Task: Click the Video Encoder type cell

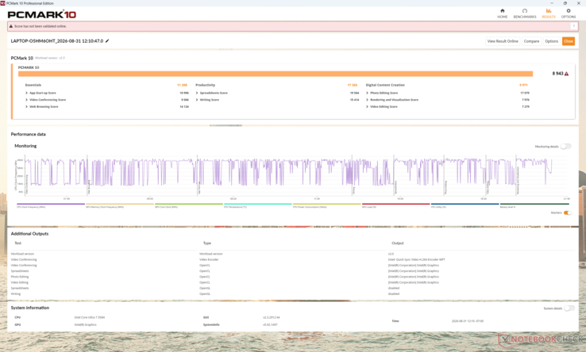Action: 209,259
